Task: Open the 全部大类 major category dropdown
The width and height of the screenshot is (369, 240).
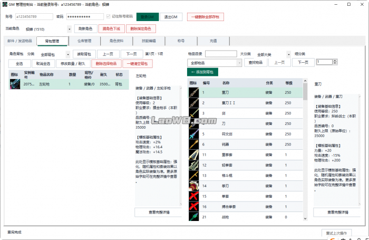Action: pos(289,54)
